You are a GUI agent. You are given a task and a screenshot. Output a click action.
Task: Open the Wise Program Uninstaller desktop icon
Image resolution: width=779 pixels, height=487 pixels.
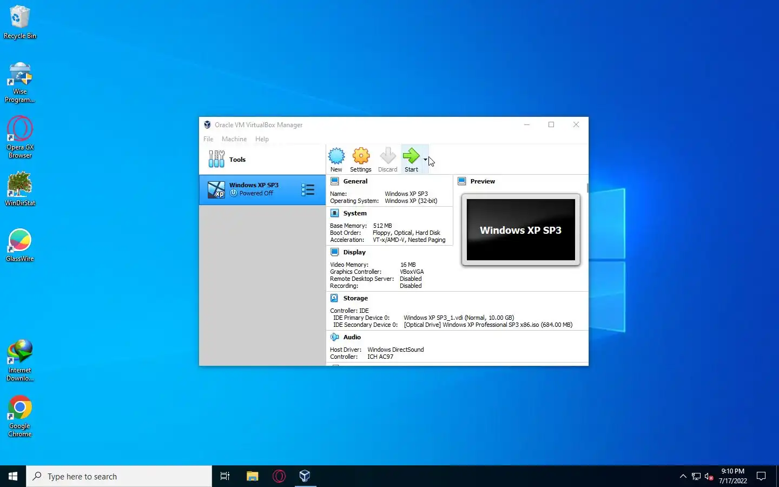[x=20, y=82]
